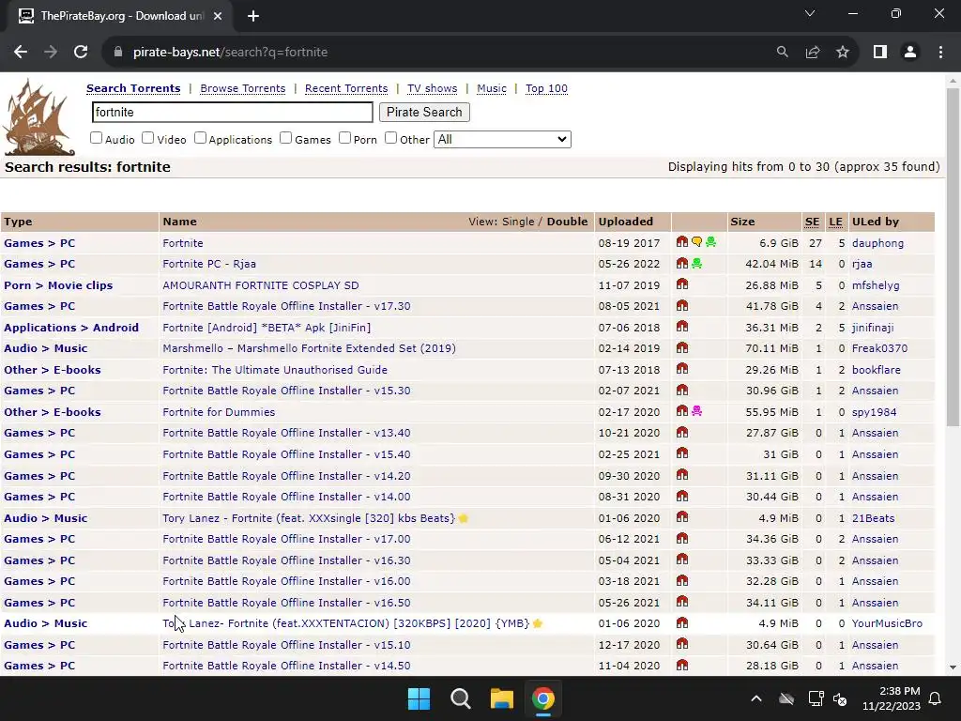Open the taskbar clock and date
The height and width of the screenshot is (721, 961).
coord(892,698)
